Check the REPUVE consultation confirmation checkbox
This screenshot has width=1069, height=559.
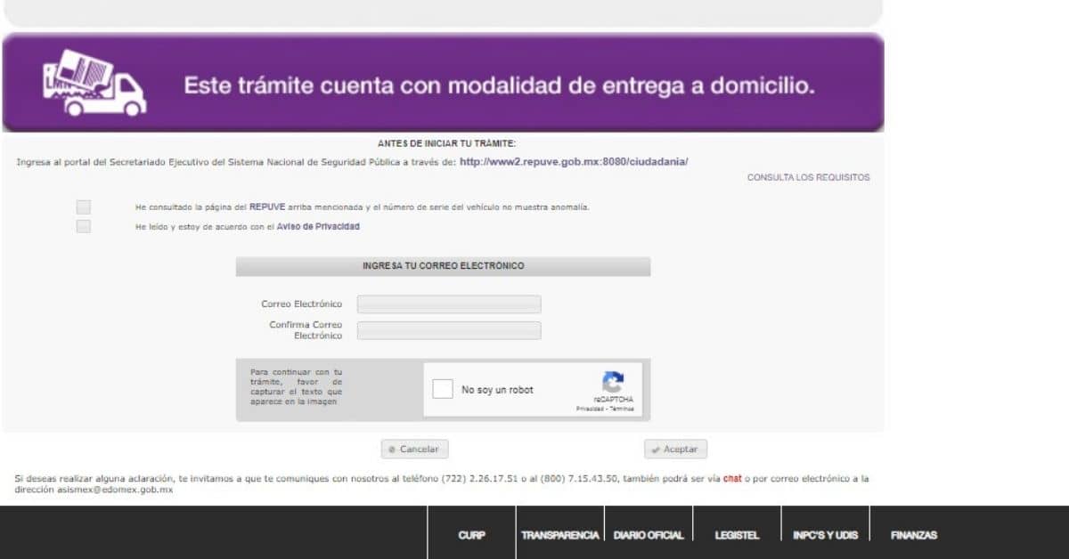pos(83,207)
